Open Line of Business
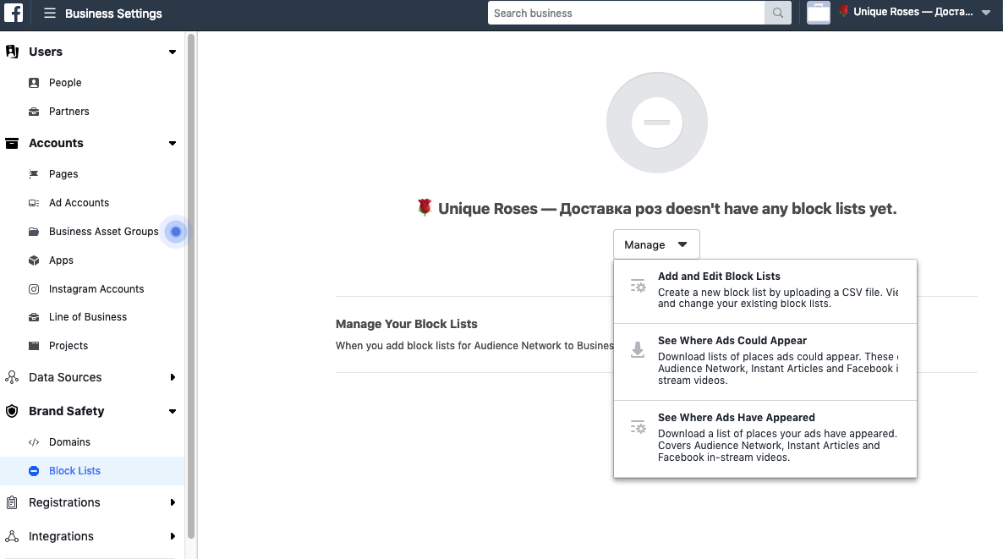The width and height of the screenshot is (1003, 559). 88,317
